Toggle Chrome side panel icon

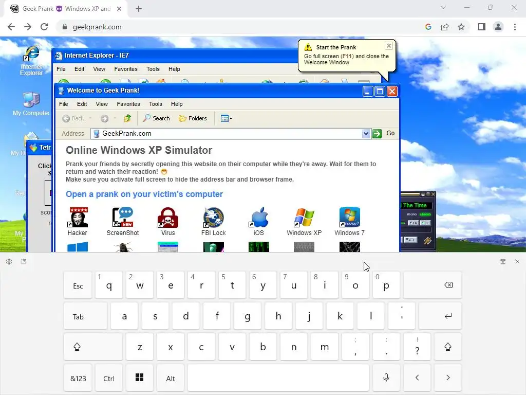pos(482,27)
